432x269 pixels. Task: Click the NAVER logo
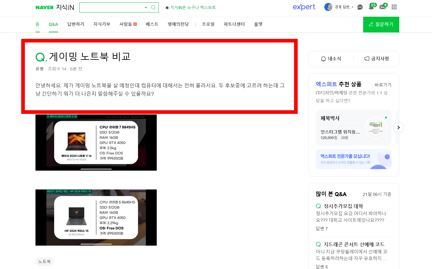coord(45,8)
